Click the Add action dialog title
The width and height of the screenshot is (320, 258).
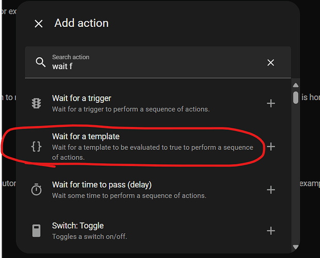click(x=81, y=23)
